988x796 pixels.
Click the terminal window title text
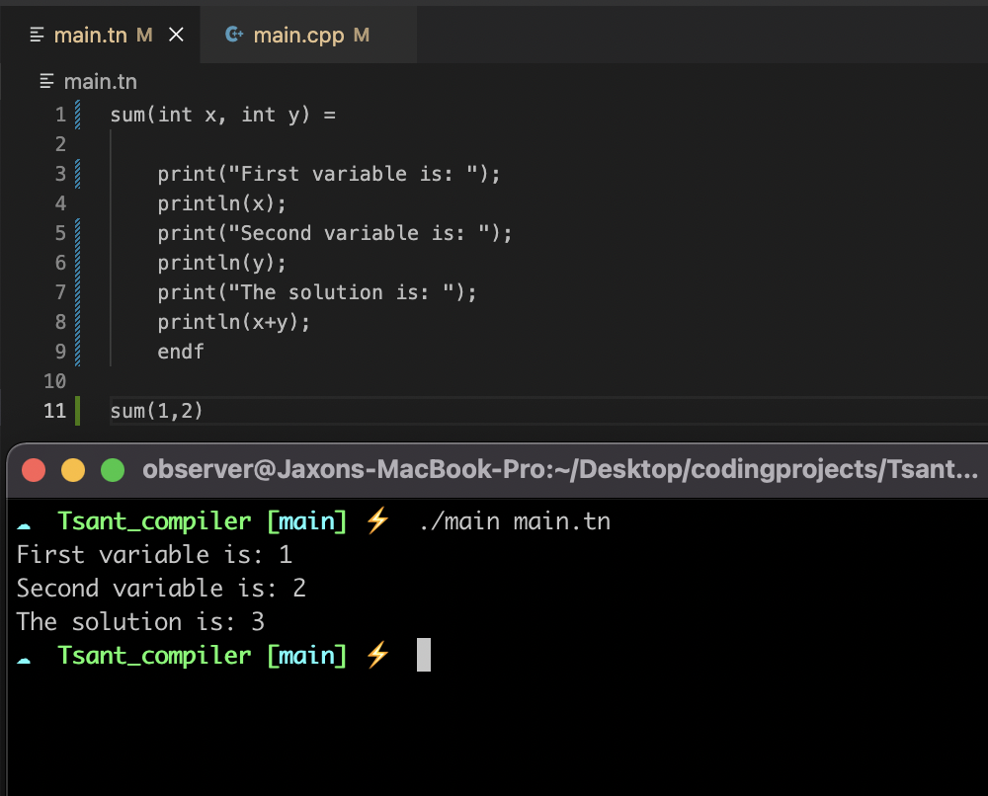(560, 470)
